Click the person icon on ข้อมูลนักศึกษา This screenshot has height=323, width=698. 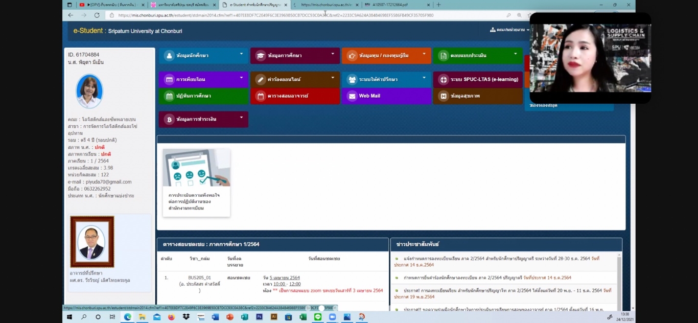pyautogui.click(x=169, y=56)
